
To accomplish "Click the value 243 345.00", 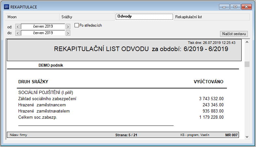I will pyautogui.click(x=213, y=105).
